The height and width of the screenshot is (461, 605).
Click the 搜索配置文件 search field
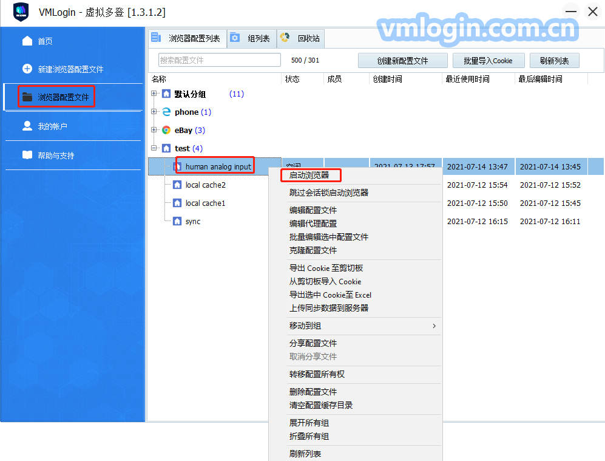[x=219, y=60]
